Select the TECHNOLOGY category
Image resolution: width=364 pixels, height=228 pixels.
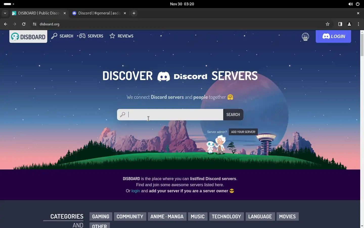[x=226, y=216]
